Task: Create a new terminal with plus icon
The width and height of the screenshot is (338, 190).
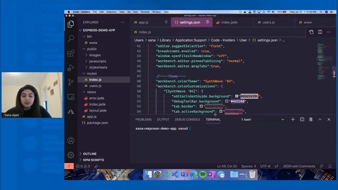Action: pos(293,119)
